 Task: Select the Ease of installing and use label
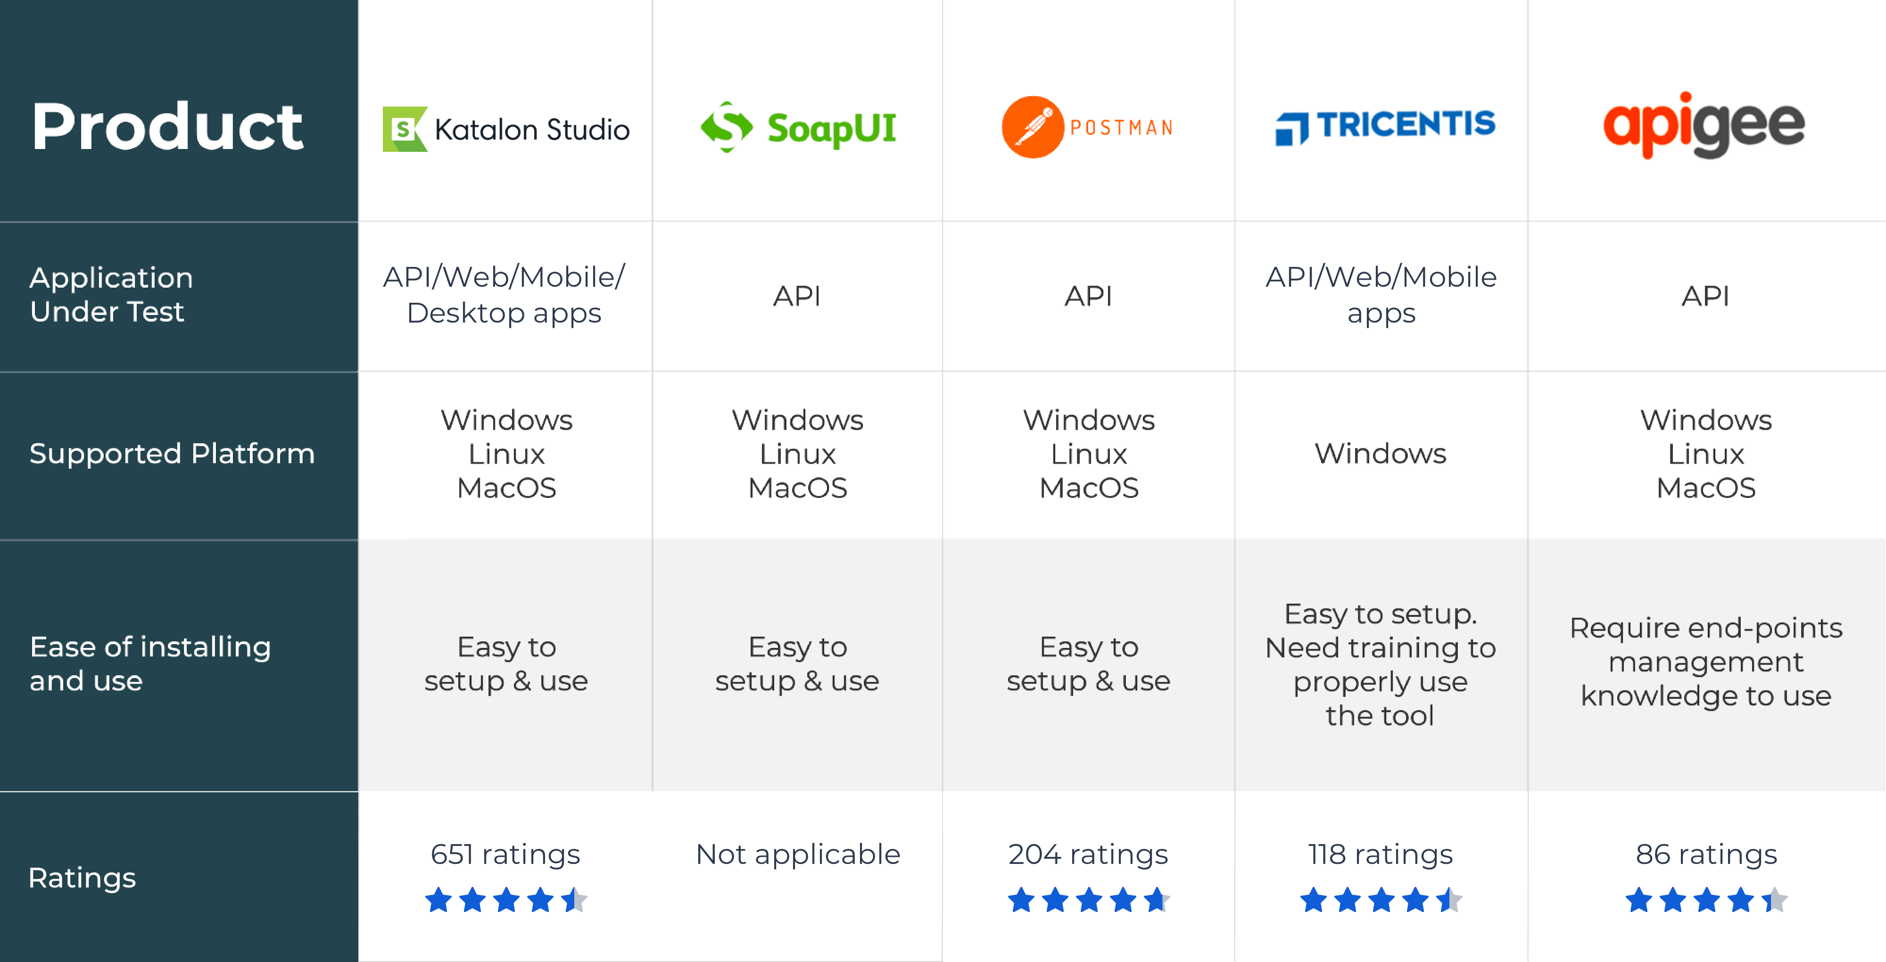point(150,663)
